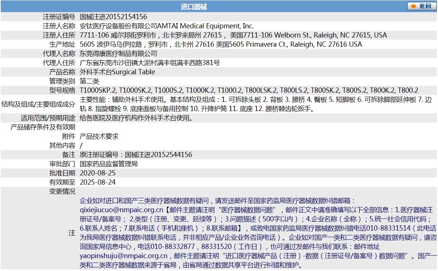The height and width of the screenshot is (271, 438).
Task: Select approval department 国家药品监督管理局
Action: 109,164
